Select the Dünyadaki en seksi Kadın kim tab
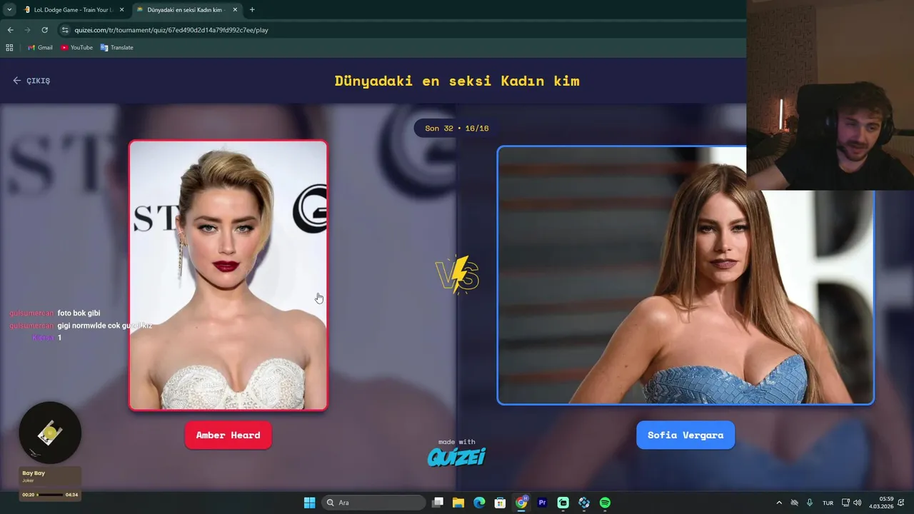Screen dimensions: 914x514 pyautogui.click(x=186, y=10)
